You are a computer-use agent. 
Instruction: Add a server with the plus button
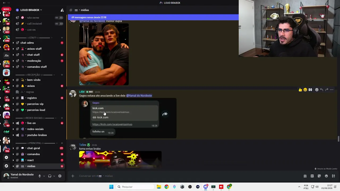coord(6,157)
